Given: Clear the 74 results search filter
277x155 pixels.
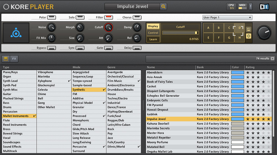Looking at the screenshot, I should point(272,59).
